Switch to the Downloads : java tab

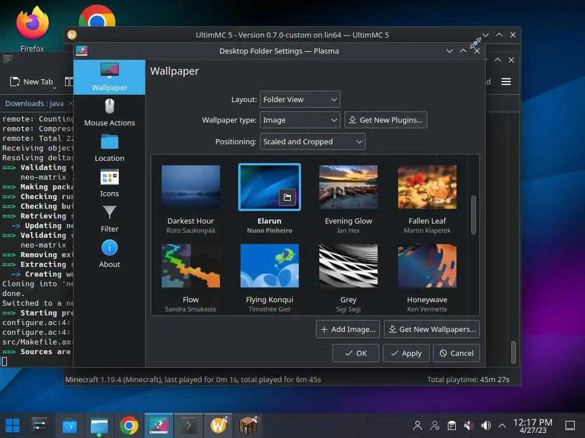point(34,104)
